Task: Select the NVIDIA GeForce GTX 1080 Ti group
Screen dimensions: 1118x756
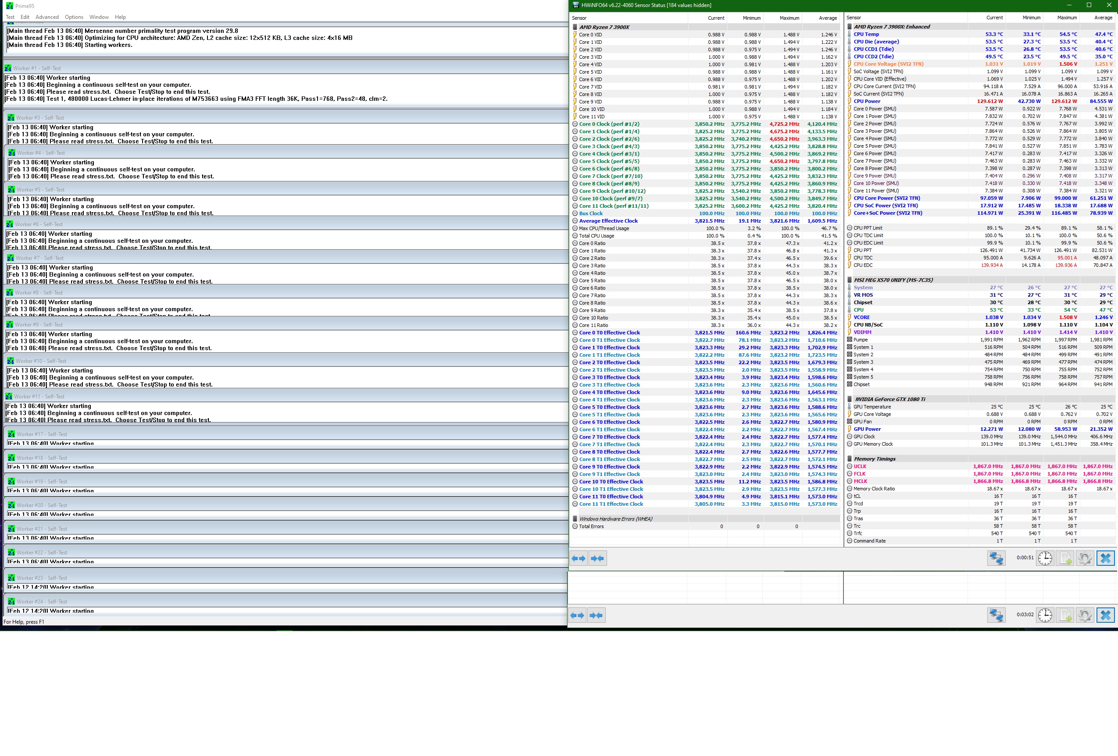Action: coord(889,399)
